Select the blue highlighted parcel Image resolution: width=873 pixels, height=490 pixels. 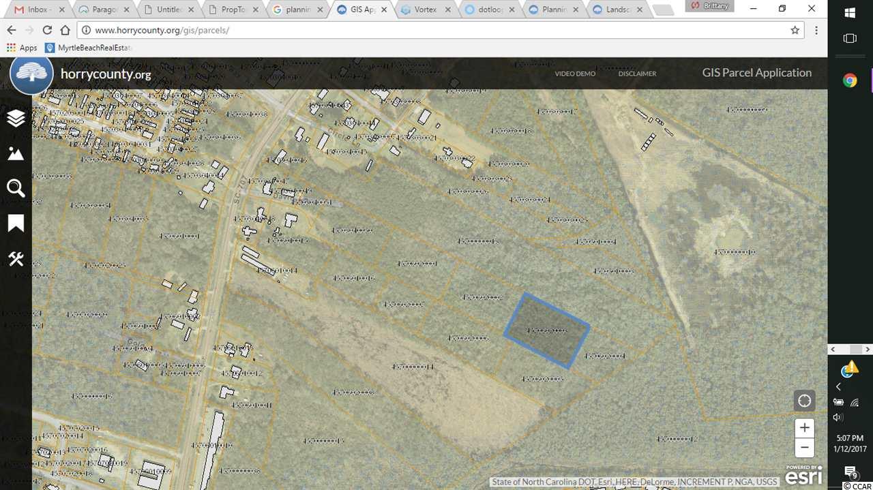(x=547, y=331)
